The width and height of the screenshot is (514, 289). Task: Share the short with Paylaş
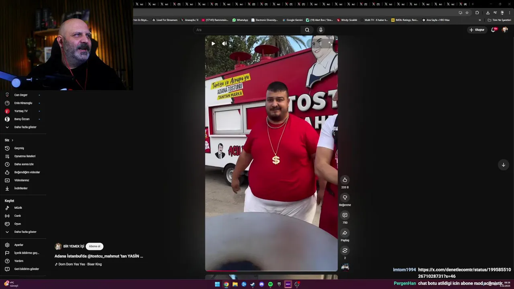(x=345, y=233)
